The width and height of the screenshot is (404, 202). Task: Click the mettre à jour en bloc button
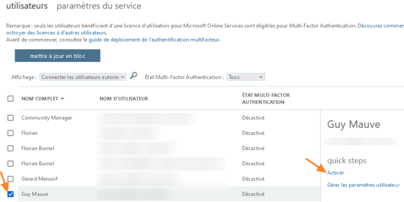point(58,56)
